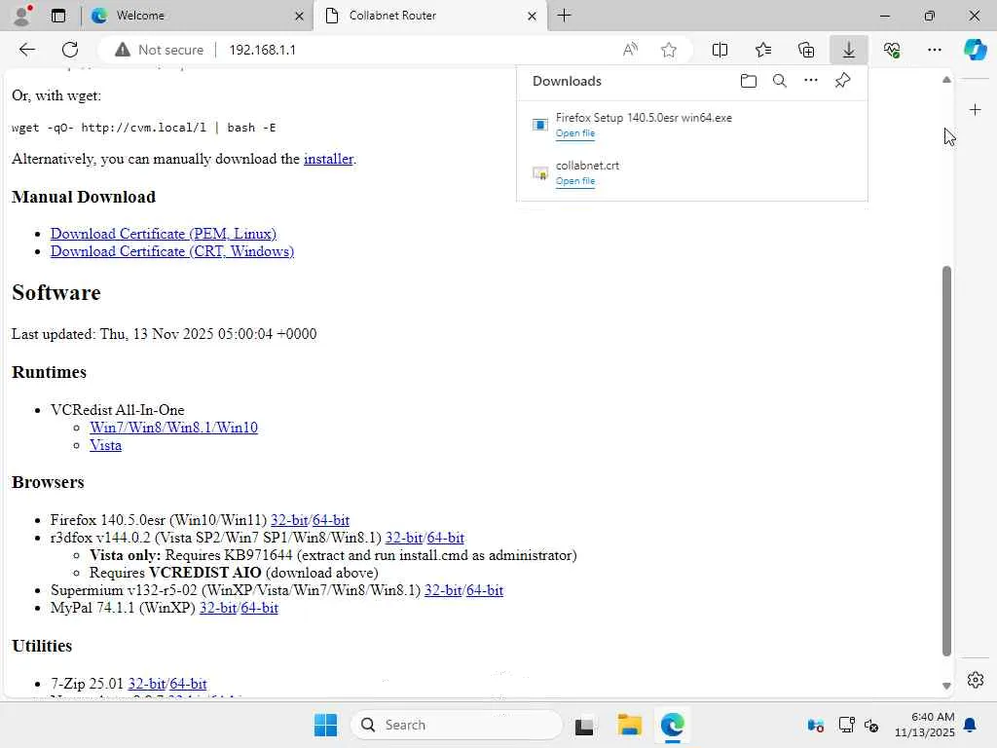The width and height of the screenshot is (997, 748).
Task: Select the Last updated timestamp text
Action: [164, 334]
